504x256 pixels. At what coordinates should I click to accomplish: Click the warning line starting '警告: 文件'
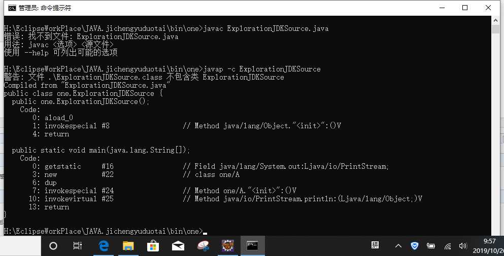pos(144,77)
